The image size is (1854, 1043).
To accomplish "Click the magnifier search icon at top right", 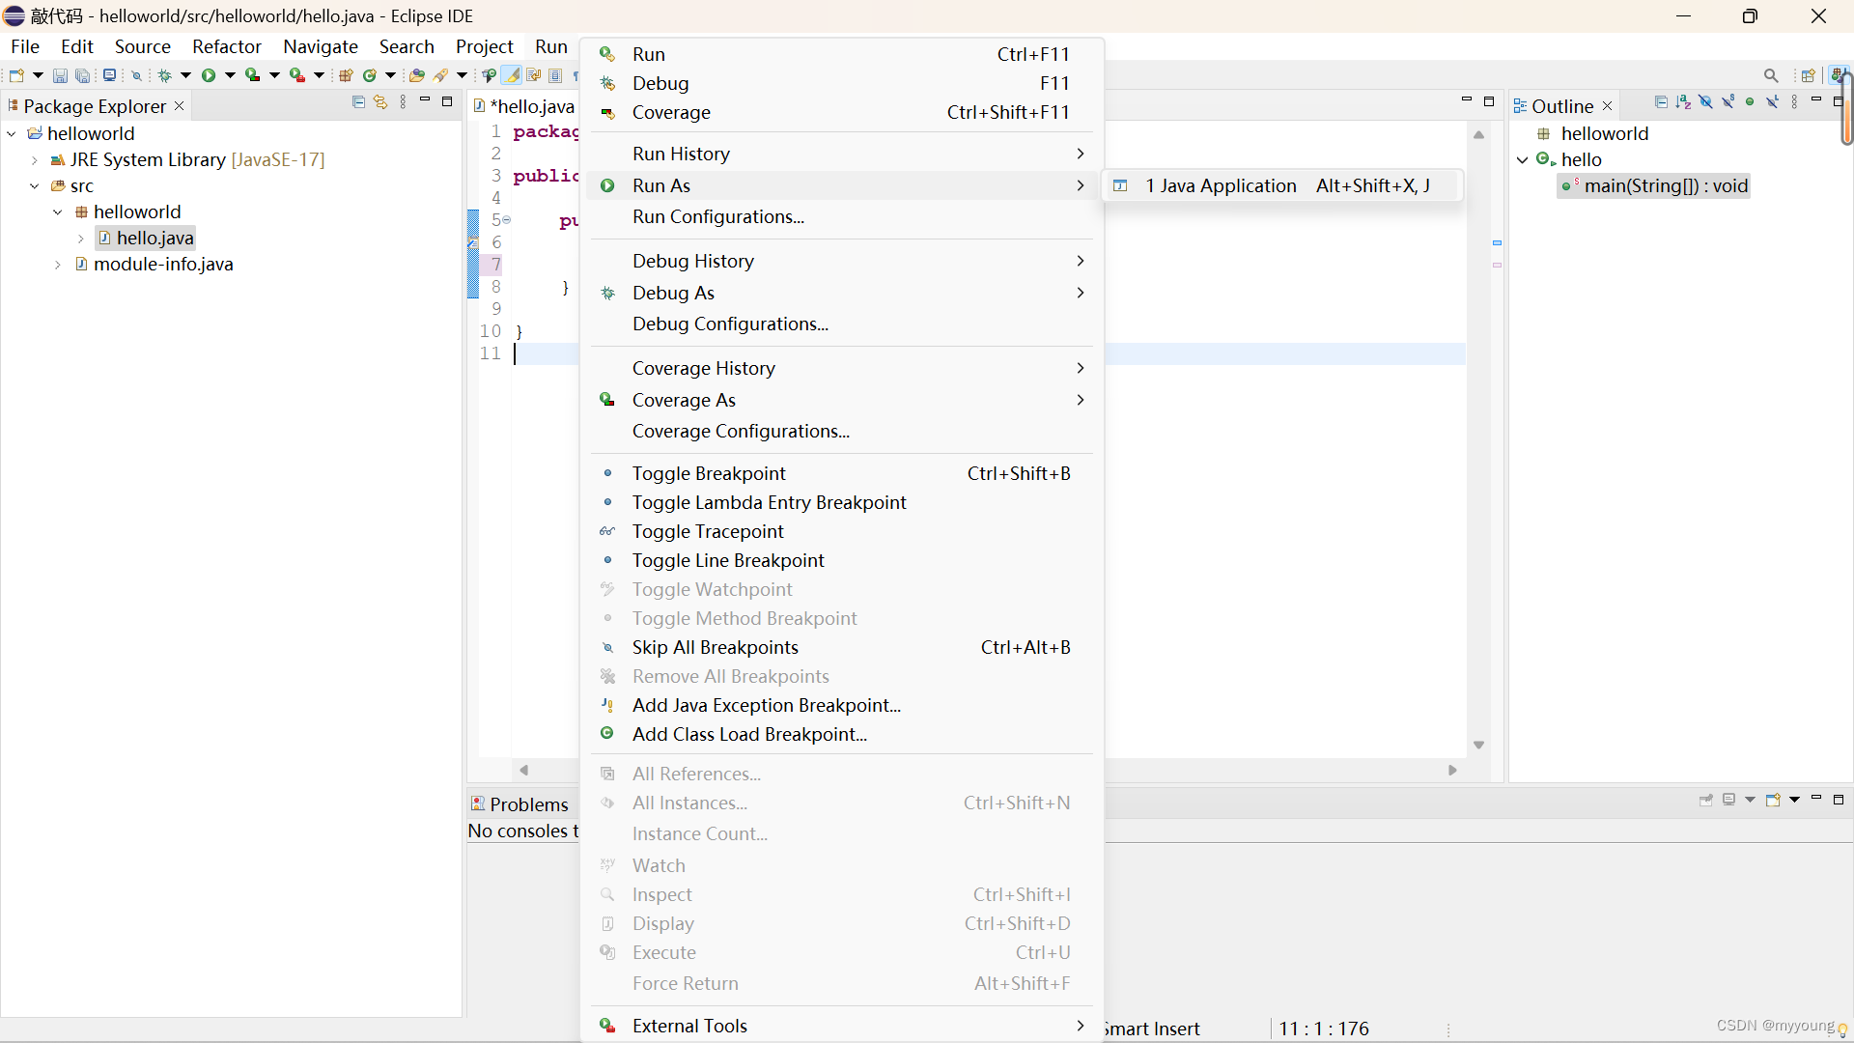I will click(1771, 75).
